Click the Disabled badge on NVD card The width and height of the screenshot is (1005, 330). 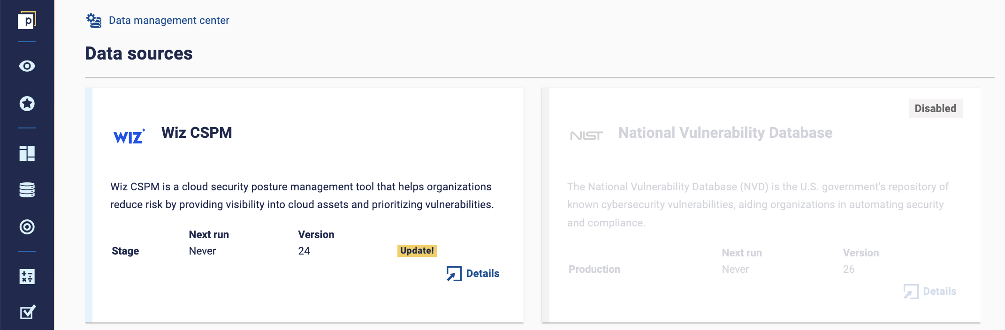click(935, 108)
